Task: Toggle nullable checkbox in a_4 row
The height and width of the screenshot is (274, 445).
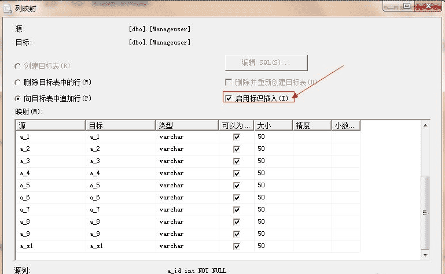Action: pos(237,173)
